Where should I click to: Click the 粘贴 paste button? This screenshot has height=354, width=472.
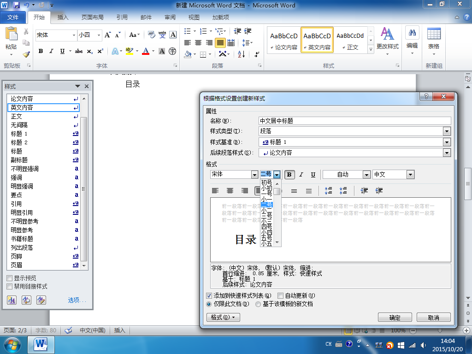(11, 41)
